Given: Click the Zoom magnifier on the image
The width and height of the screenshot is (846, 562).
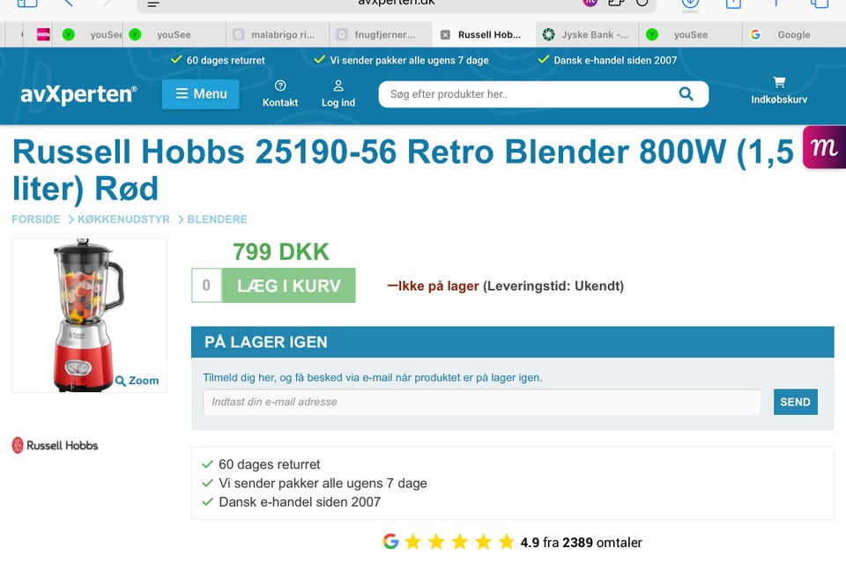Looking at the screenshot, I should [137, 381].
